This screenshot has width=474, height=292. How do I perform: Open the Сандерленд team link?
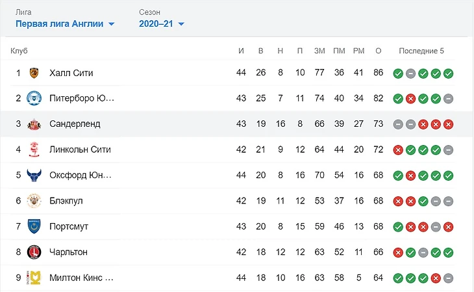pyautogui.click(x=75, y=124)
